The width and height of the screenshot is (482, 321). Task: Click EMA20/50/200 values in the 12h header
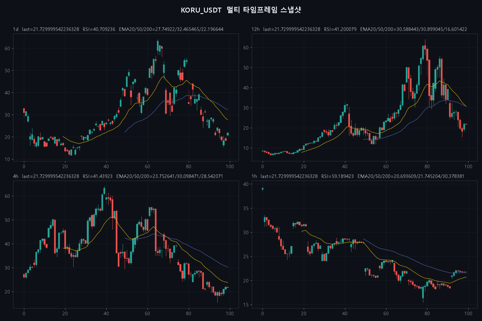(413, 29)
